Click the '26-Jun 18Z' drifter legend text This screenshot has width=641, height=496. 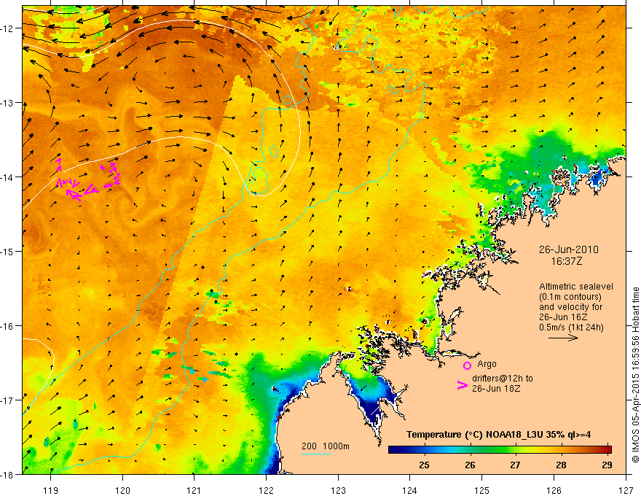point(496,388)
